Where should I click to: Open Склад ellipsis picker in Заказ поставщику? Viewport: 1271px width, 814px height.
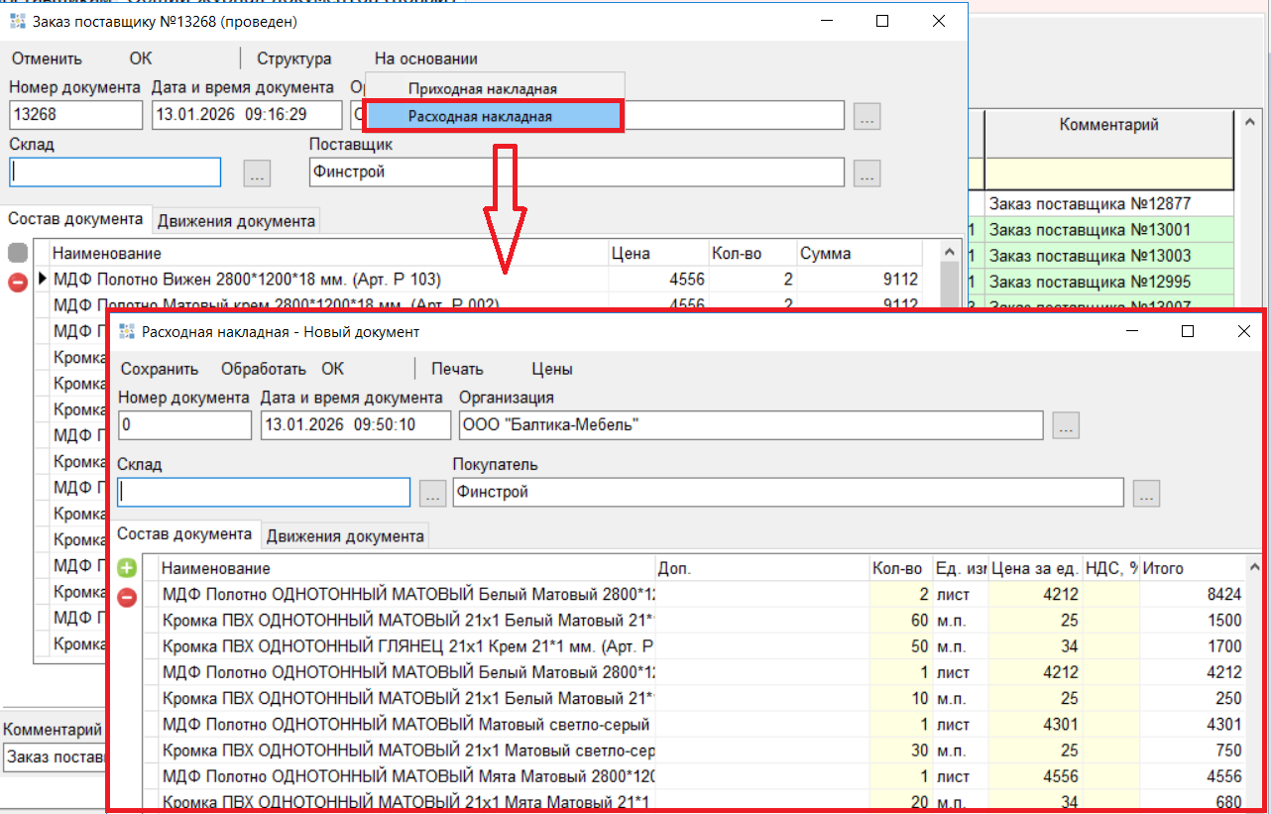coord(257,174)
